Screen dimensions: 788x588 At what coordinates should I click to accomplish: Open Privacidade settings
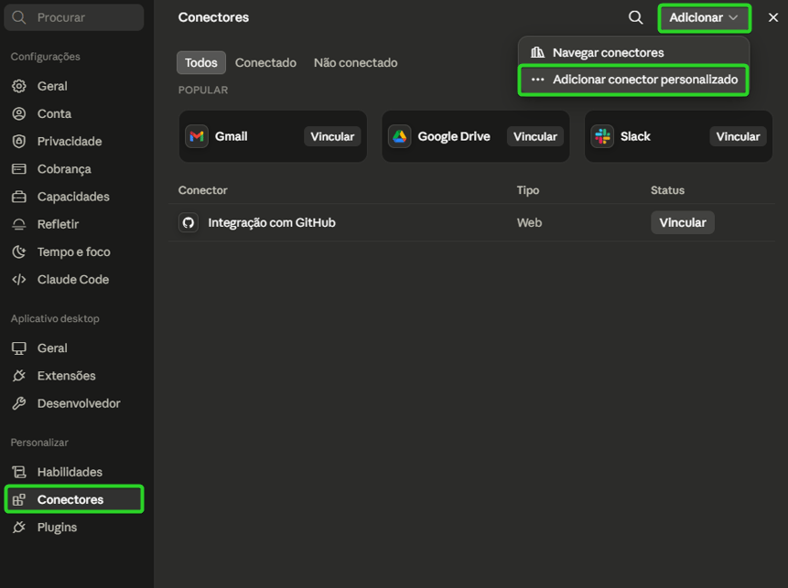pos(74,141)
